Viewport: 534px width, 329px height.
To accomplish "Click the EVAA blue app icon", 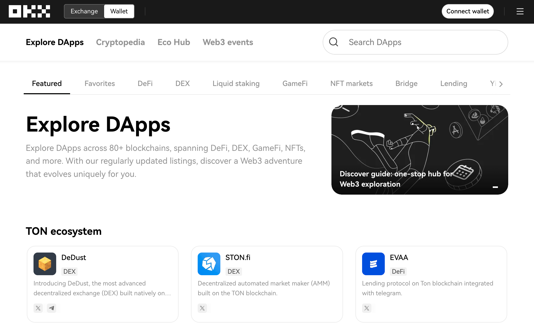I will pyautogui.click(x=373, y=264).
